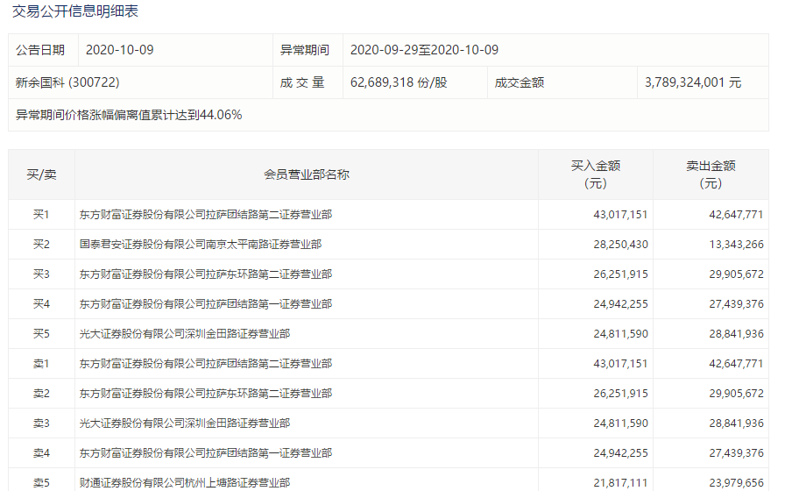This screenshot has width=792, height=491.
Task: Click the 2020-10-09 announcement date value
Action: coord(120,50)
